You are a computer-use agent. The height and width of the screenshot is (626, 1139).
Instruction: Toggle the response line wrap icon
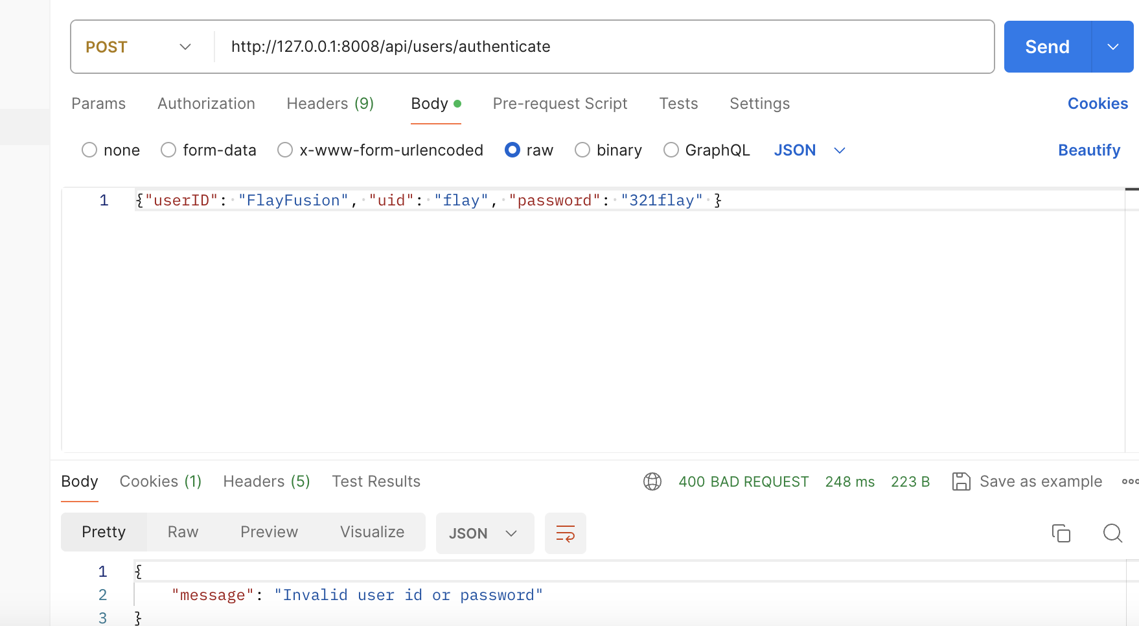click(x=566, y=533)
